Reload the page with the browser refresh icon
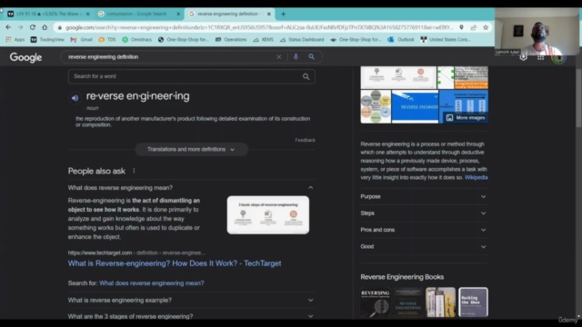The width and height of the screenshot is (582, 327). tap(33, 27)
